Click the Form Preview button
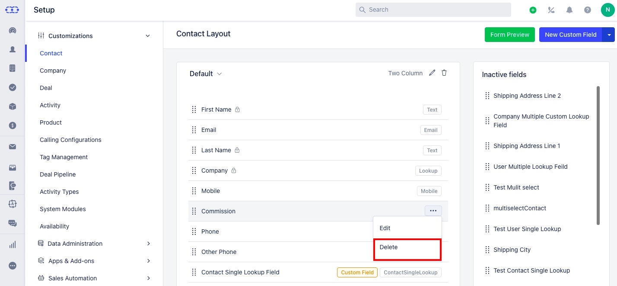The height and width of the screenshot is (286, 617). [x=510, y=35]
